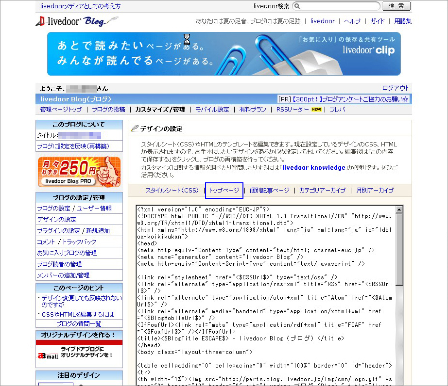Image resolution: width=448 pixels, height=386 pixels.
Task: Click the NEW badge by RSSリーダー
Action: click(x=317, y=110)
